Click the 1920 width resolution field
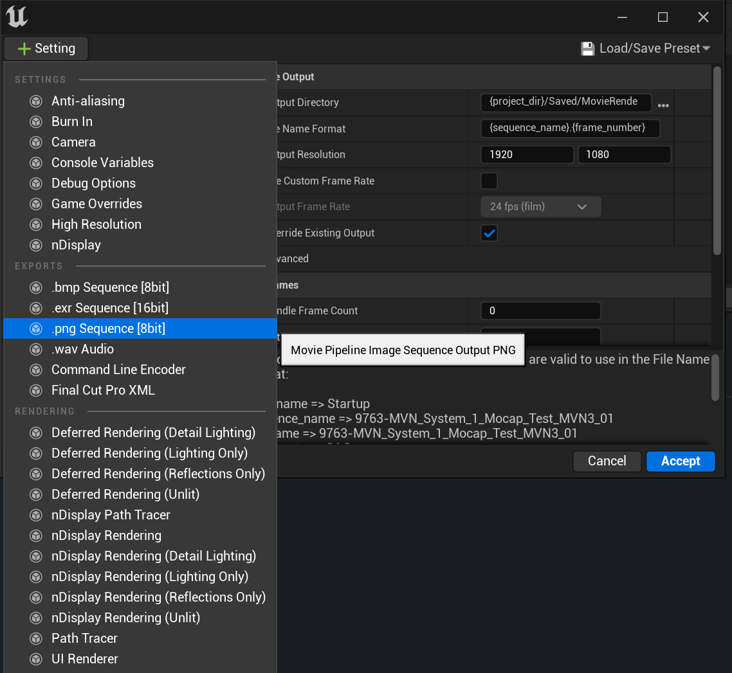The width and height of the screenshot is (732, 673). point(527,154)
